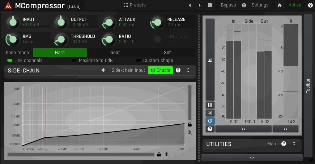Click the RMS knob
The width and height of the screenshot is (315, 164).
[x=13, y=39]
